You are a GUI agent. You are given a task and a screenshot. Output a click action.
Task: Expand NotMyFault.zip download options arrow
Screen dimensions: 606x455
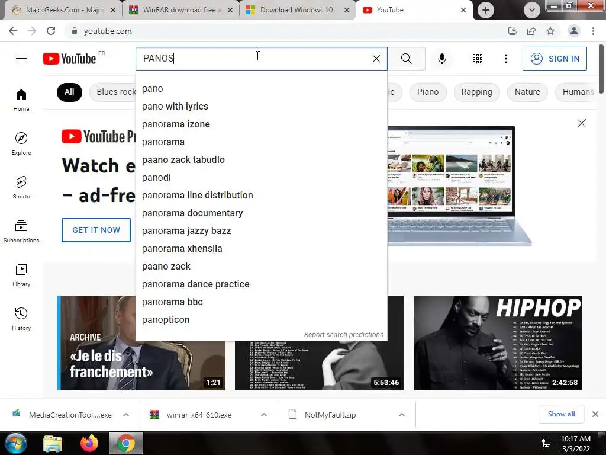(402, 415)
